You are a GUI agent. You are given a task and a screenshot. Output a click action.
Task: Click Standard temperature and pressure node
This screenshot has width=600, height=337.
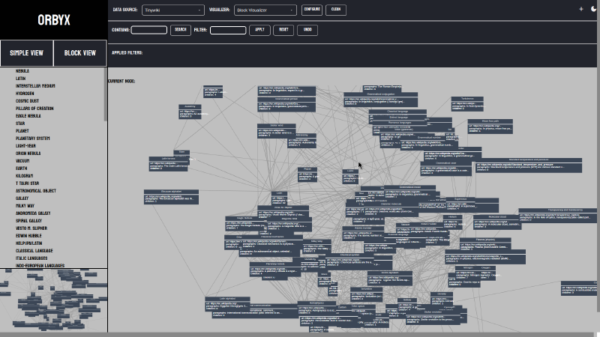(x=529, y=165)
